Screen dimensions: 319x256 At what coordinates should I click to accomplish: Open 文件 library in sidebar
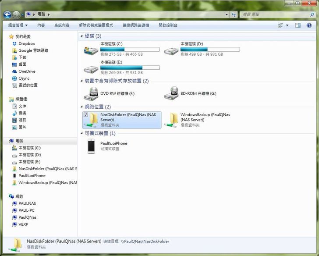coord(22,106)
